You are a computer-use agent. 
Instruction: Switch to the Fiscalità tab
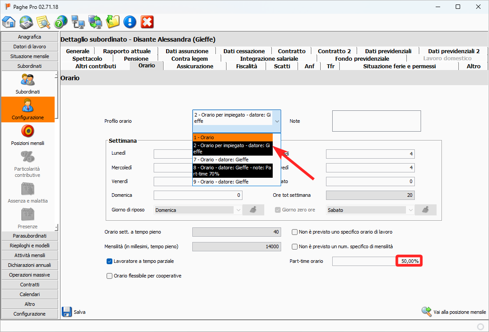coord(246,66)
